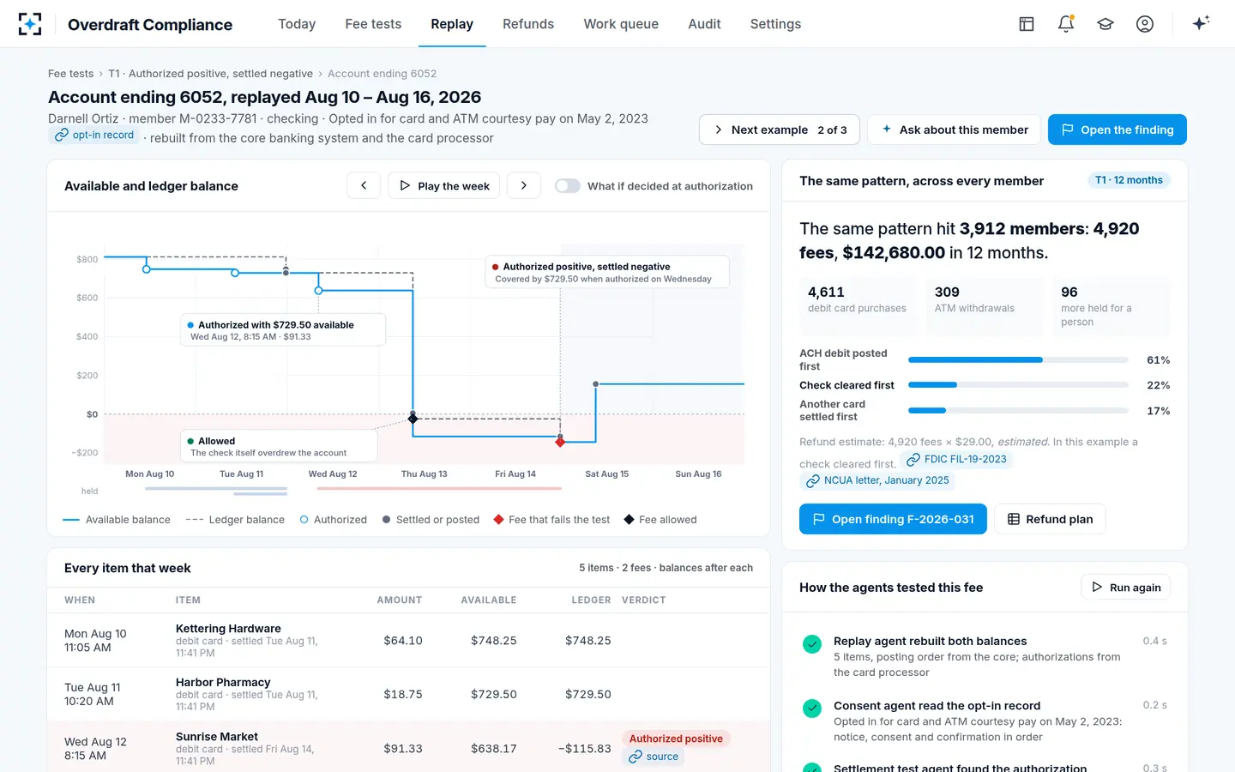The height and width of the screenshot is (772, 1235).
Task: Switch to the Today tab
Action: [x=297, y=24]
